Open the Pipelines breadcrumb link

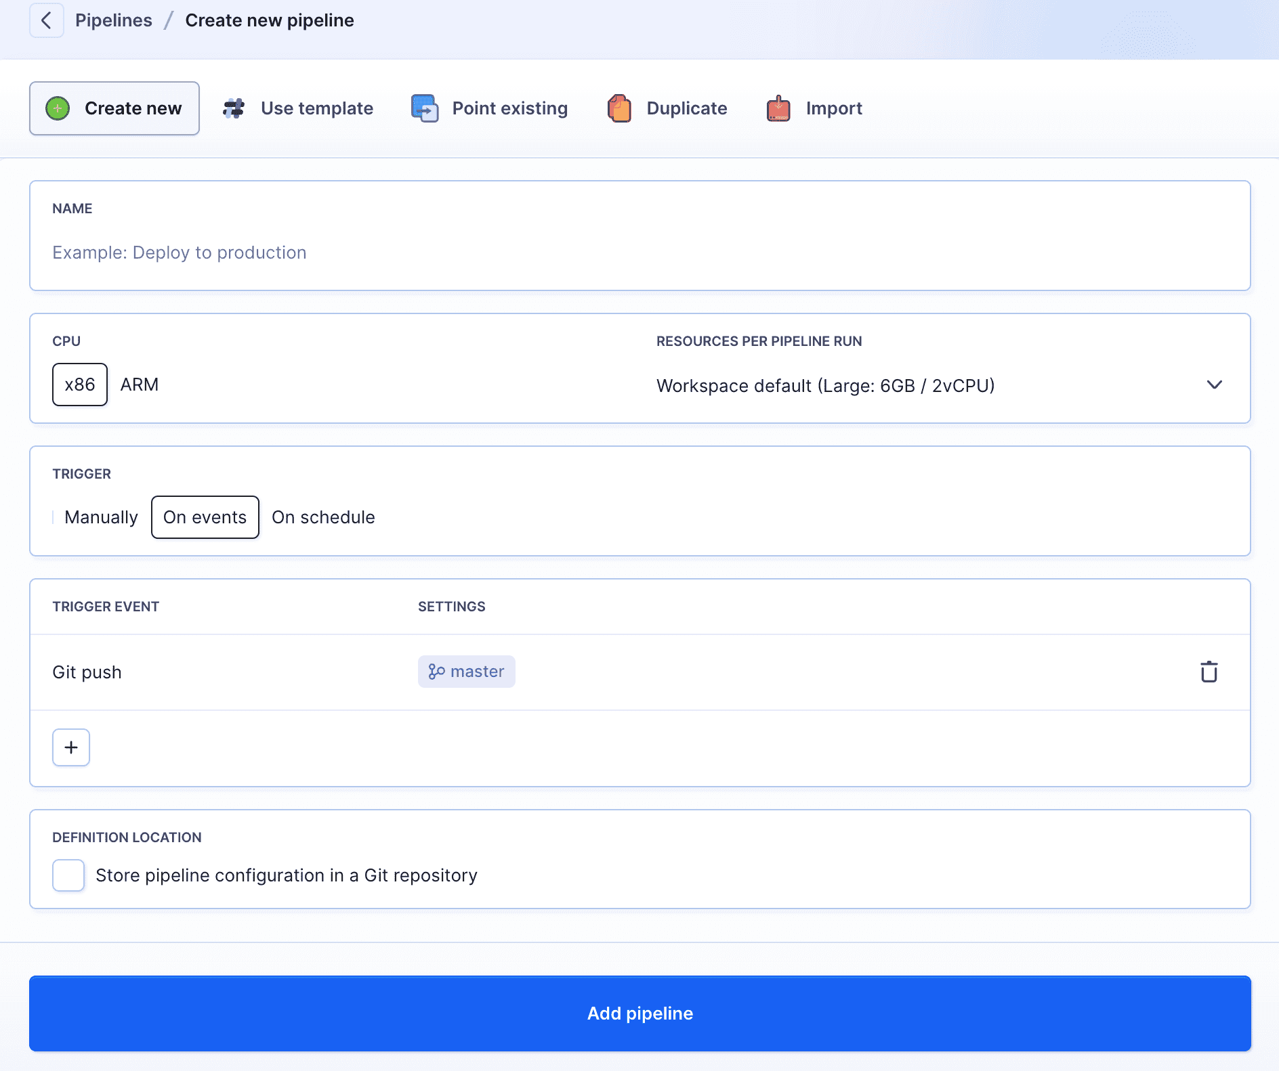(x=114, y=20)
